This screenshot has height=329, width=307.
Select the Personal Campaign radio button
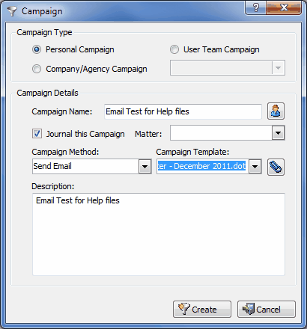point(37,49)
